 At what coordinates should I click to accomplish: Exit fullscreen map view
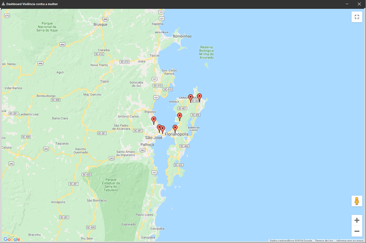pyautogui.click(x=357, y=17)
